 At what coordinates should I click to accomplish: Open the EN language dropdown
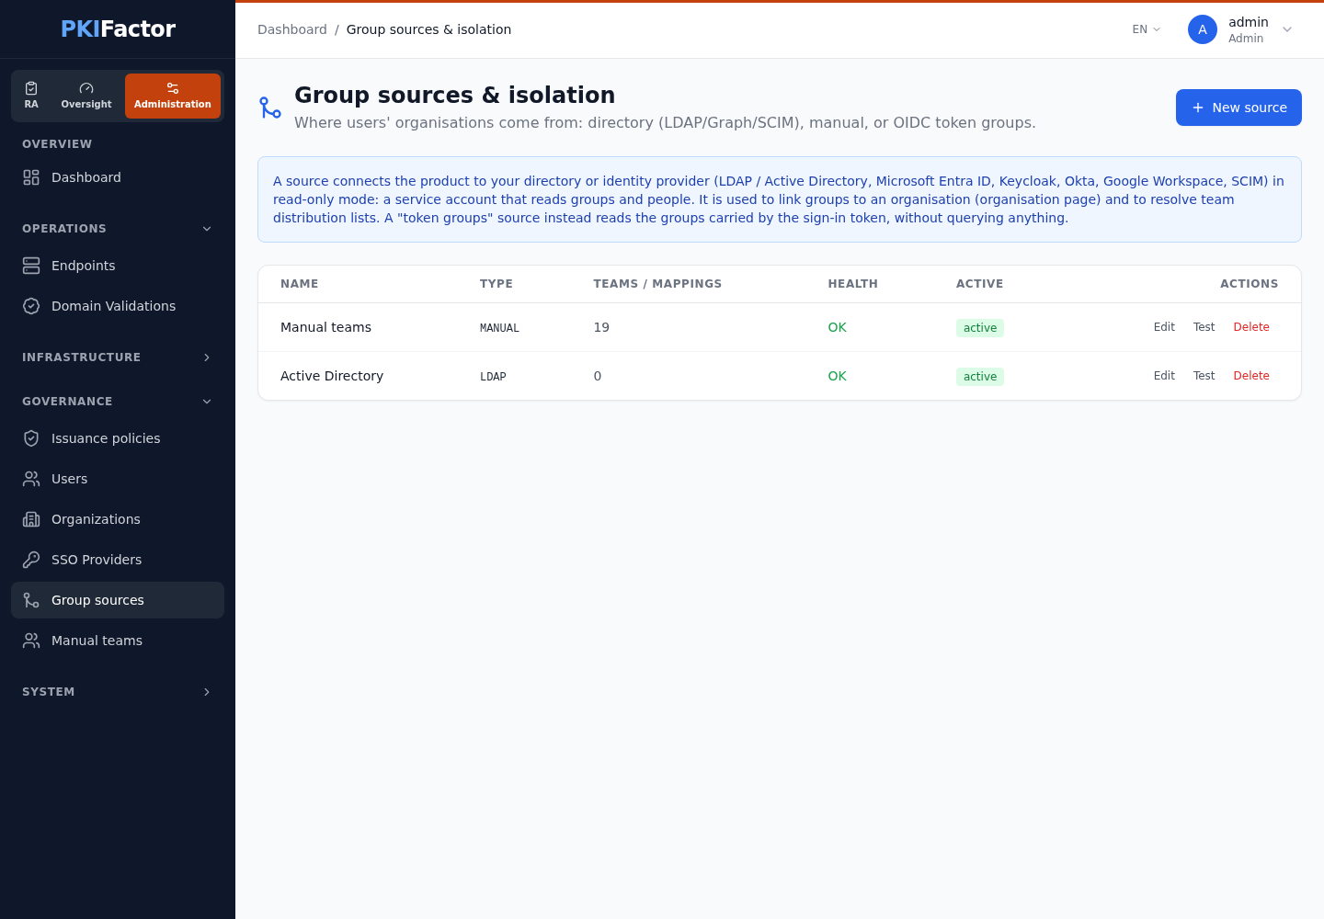[1147, 29]
